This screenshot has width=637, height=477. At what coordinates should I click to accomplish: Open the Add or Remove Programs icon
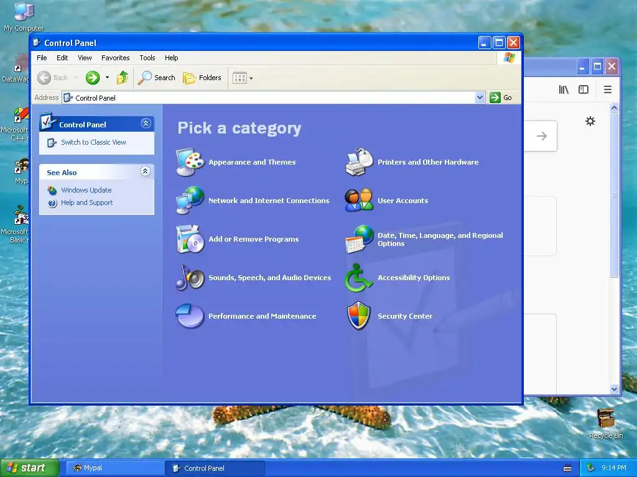pyautogui.click(x=190, y=239)
